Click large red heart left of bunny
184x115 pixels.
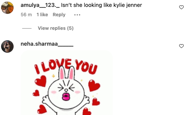tap(40, 81)
